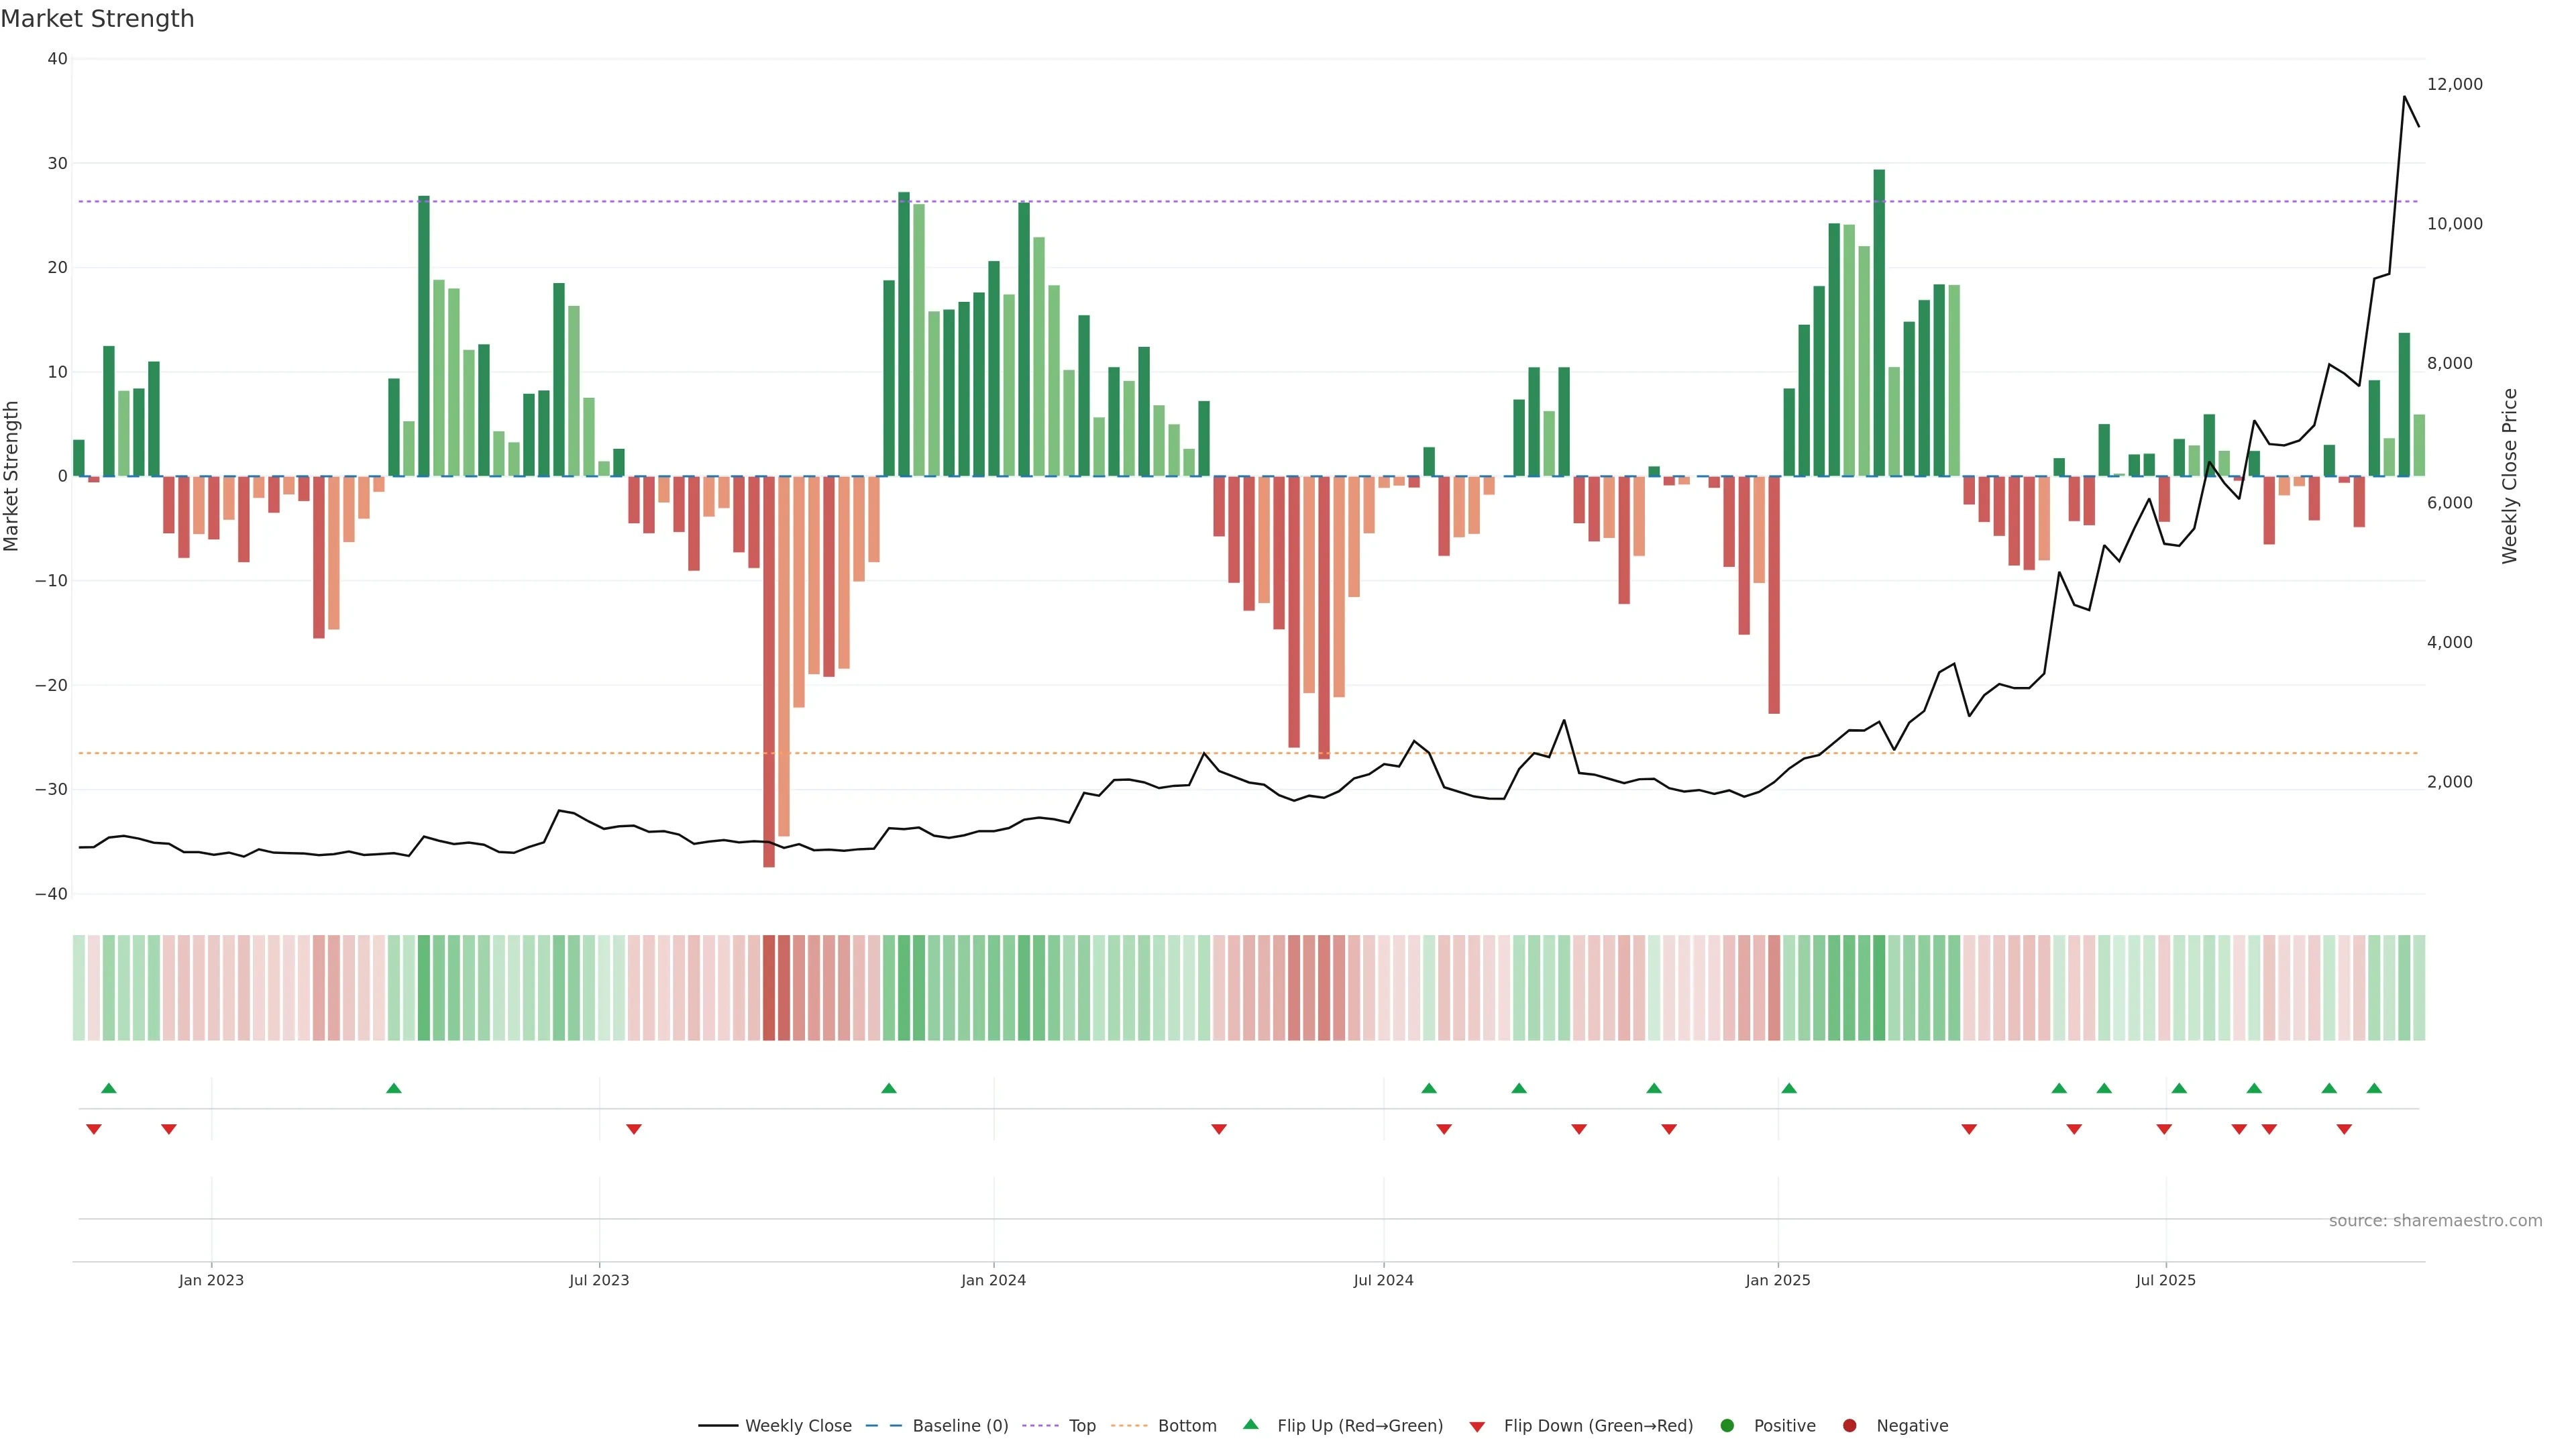Click the Jul 2025 x-axis label

pyautogui.click(x=2165, y=1280)
